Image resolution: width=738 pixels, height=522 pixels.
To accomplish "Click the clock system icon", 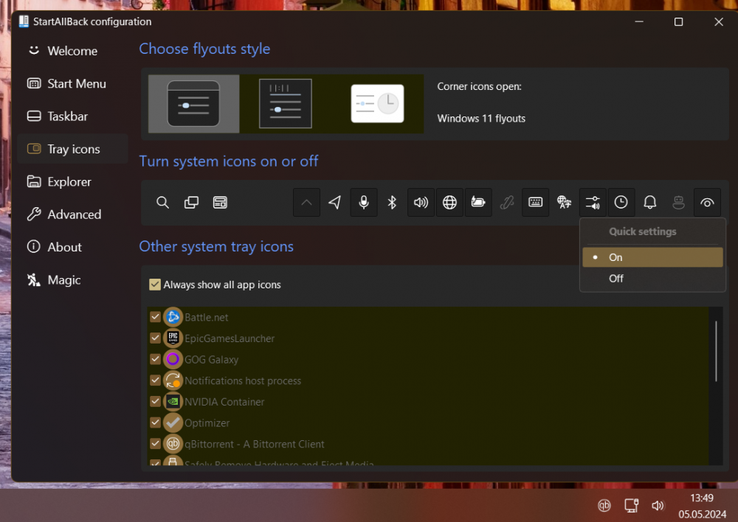I will (x=621, y=202).
